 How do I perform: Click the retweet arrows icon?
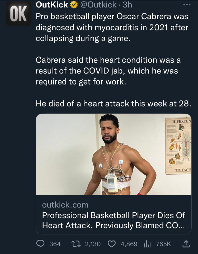(x=76, y=244)
